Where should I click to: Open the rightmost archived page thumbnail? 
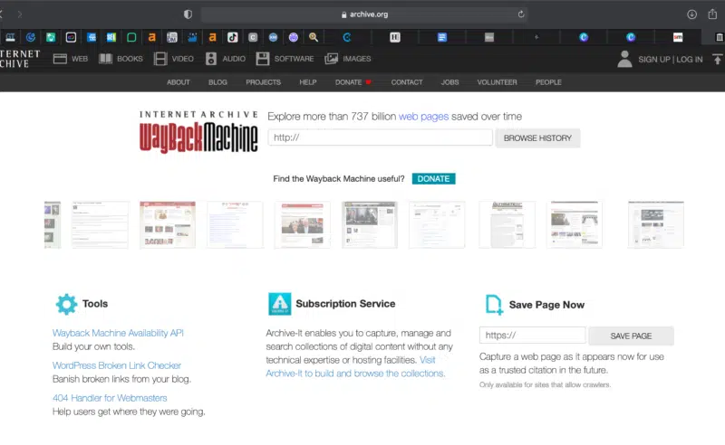[655, 225]
